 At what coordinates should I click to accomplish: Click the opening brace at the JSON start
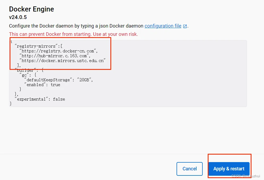click(11, 41)
